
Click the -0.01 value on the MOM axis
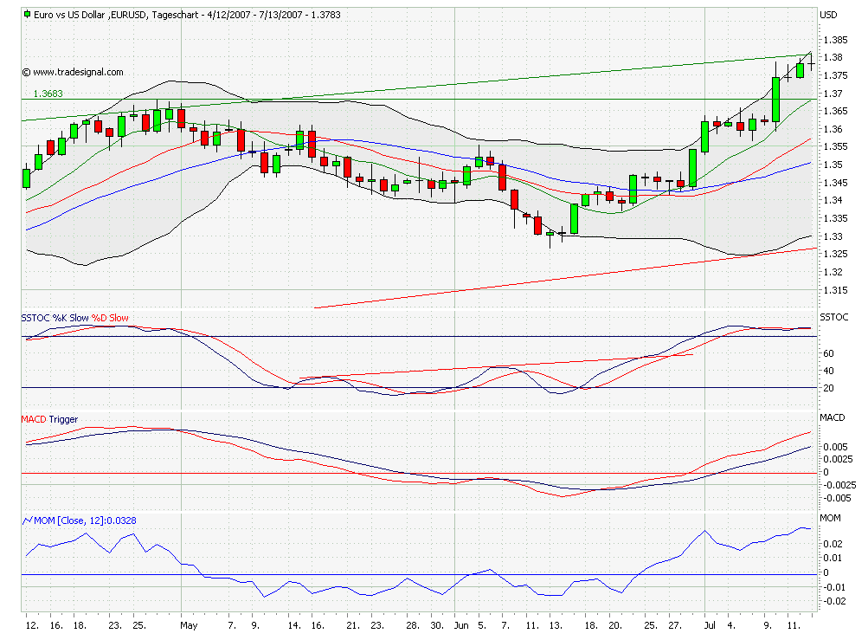[835, 587]
